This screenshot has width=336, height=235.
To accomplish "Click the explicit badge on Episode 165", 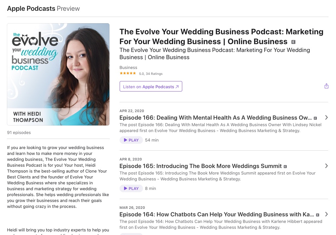I will point(285,166).
